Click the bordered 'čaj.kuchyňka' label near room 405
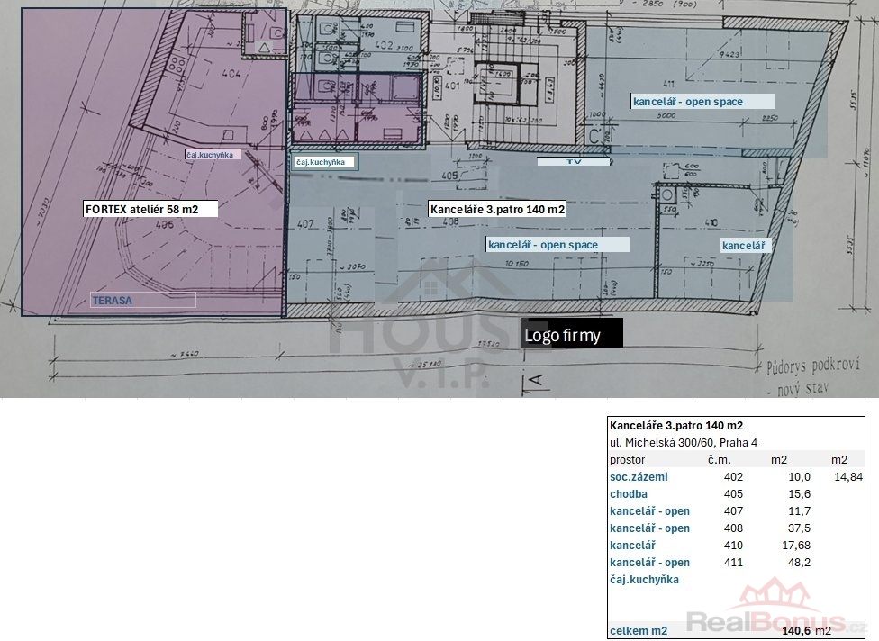The image size is (879, 641). point(325,162)
